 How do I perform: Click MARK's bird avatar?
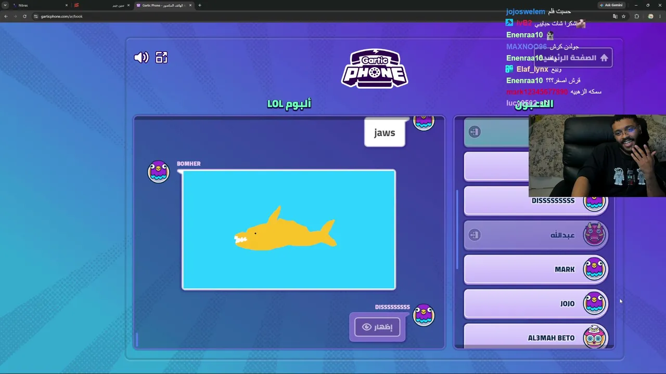[x=595, y=269]
